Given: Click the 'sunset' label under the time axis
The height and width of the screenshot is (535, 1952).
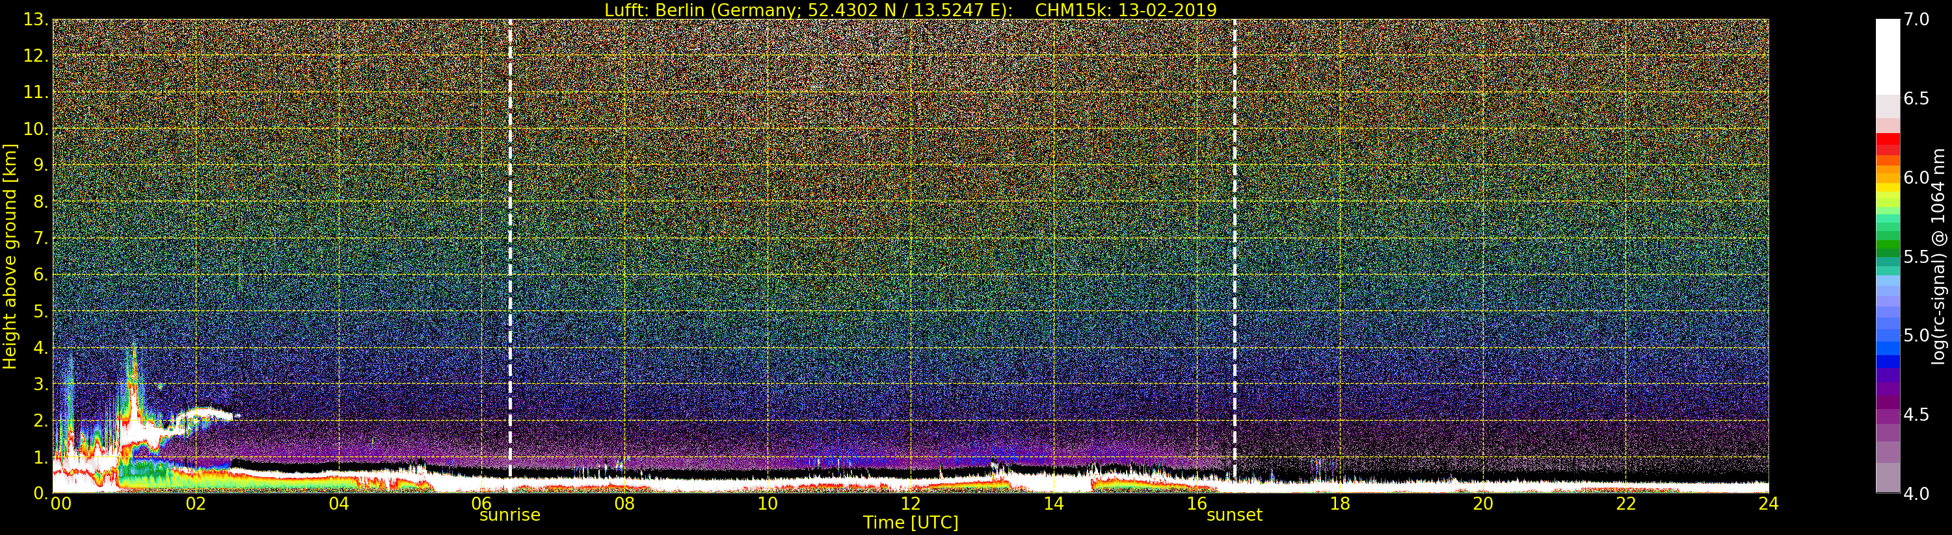Looking at the screenshot, I should pyautogui.click(x=1235, y=516).
